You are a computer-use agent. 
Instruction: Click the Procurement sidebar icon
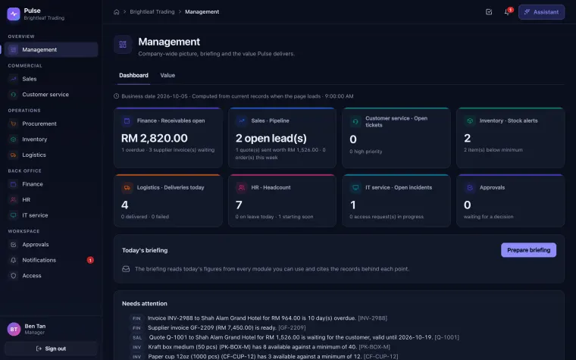tap(13, 124)
